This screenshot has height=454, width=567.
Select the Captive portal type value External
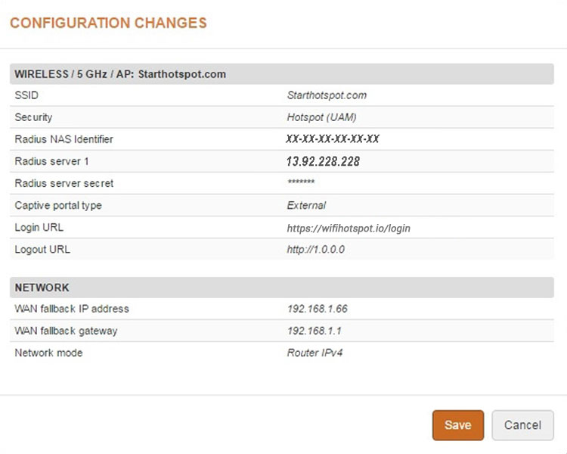click(x=306, y=205)
